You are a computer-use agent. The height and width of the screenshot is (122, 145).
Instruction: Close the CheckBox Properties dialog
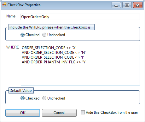pyautogui.click(x=138, y=5)
